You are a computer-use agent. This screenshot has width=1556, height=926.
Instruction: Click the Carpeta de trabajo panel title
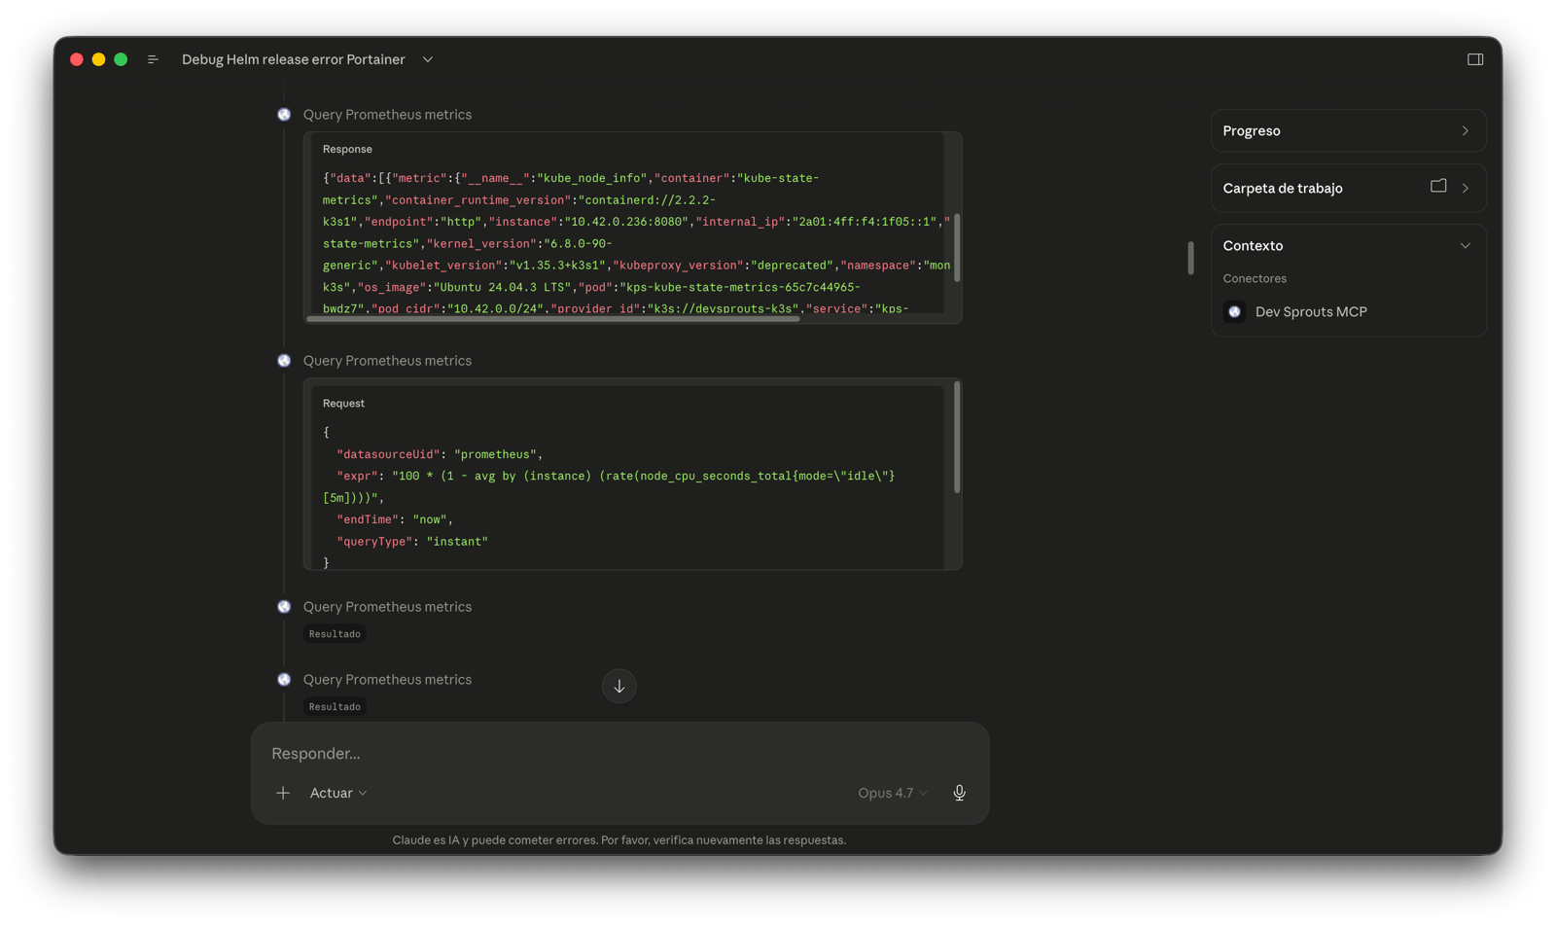(1283, 188)
